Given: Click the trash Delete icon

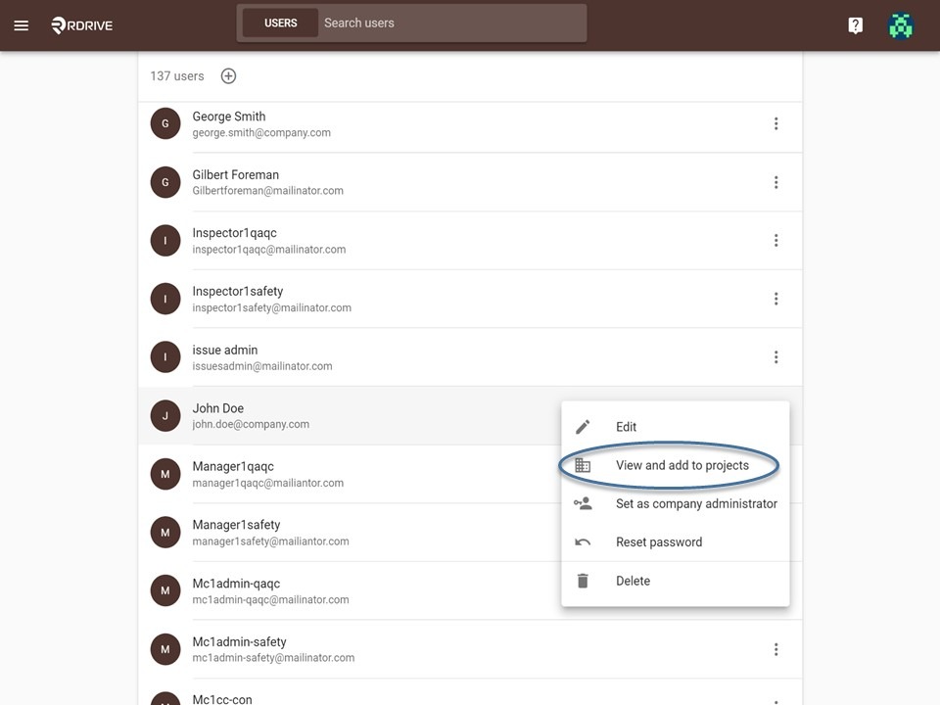Looking at the screenshot, I should pyautogui.click(x=583, y=581).
